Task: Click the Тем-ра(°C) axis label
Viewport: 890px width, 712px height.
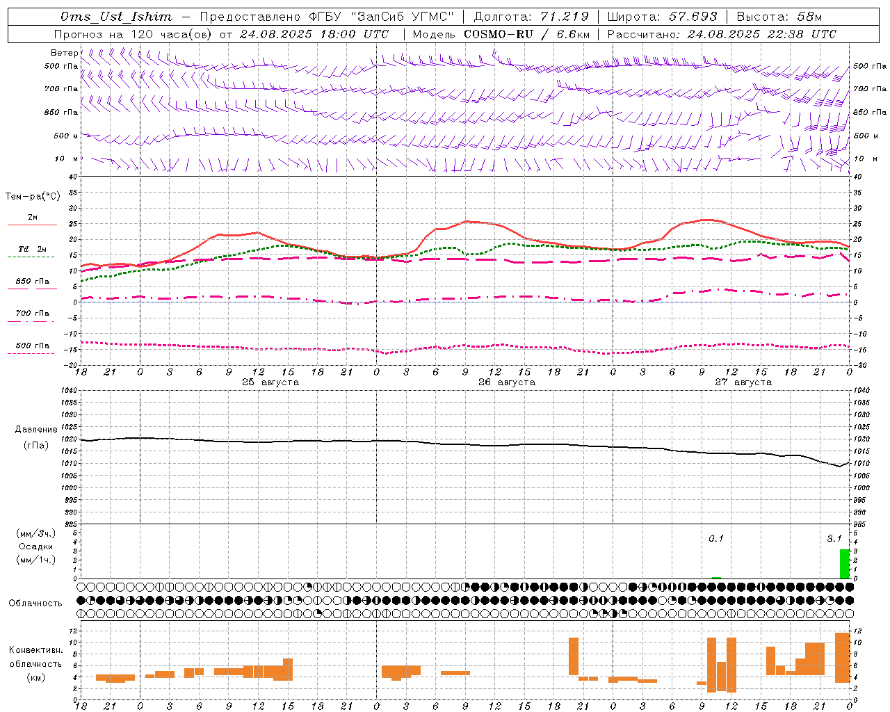Action: click(x=33, y=197)
